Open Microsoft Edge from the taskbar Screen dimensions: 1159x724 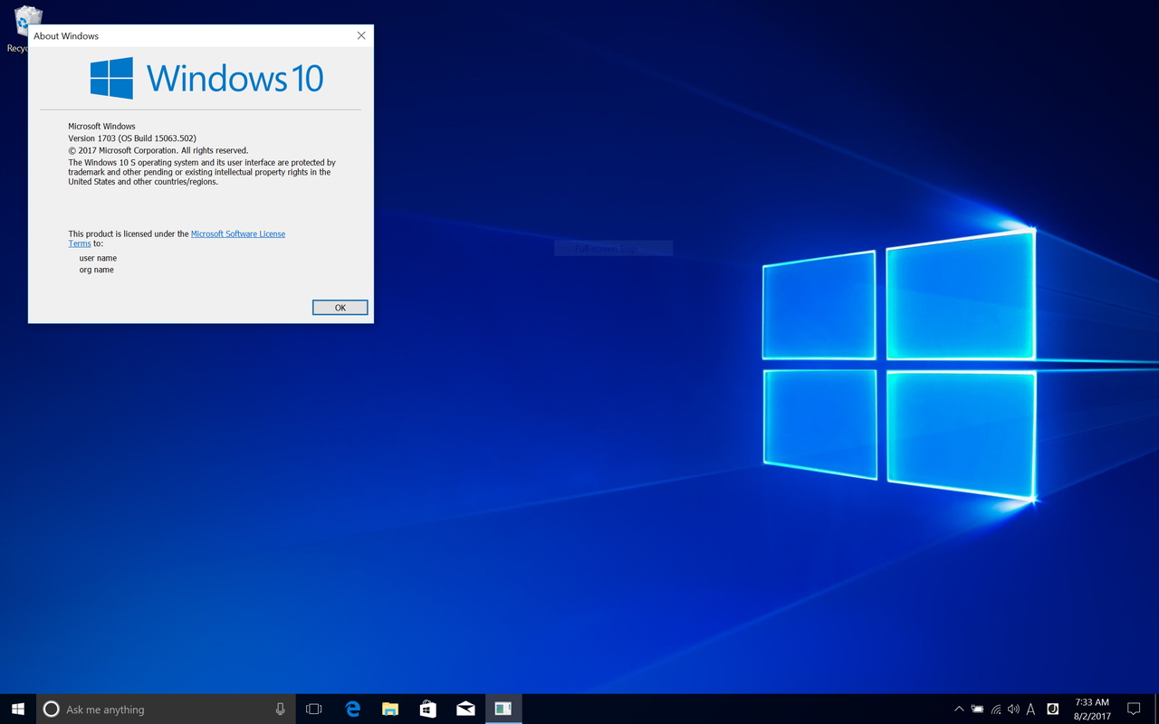351,709
